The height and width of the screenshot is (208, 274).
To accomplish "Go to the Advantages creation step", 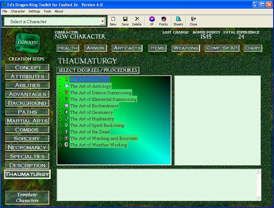I will [27, 94].
